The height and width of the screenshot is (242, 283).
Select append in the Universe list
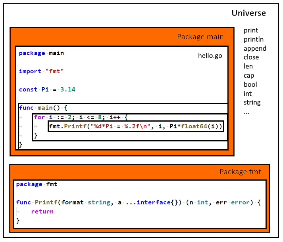(255, 48)
